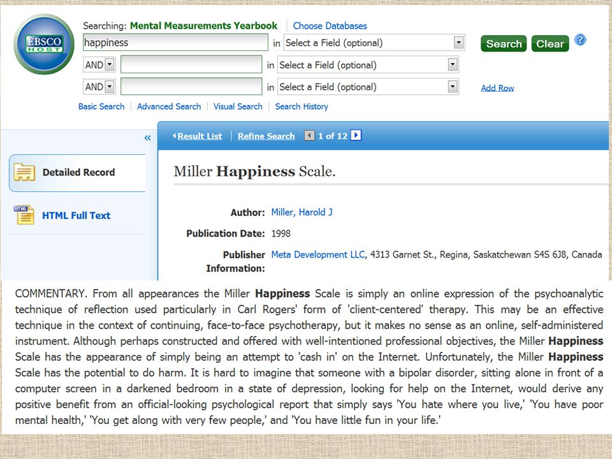This screenshot has height=459, width=612.
Task: Switch to Basic Search
Action: click(x=101, y=106)
